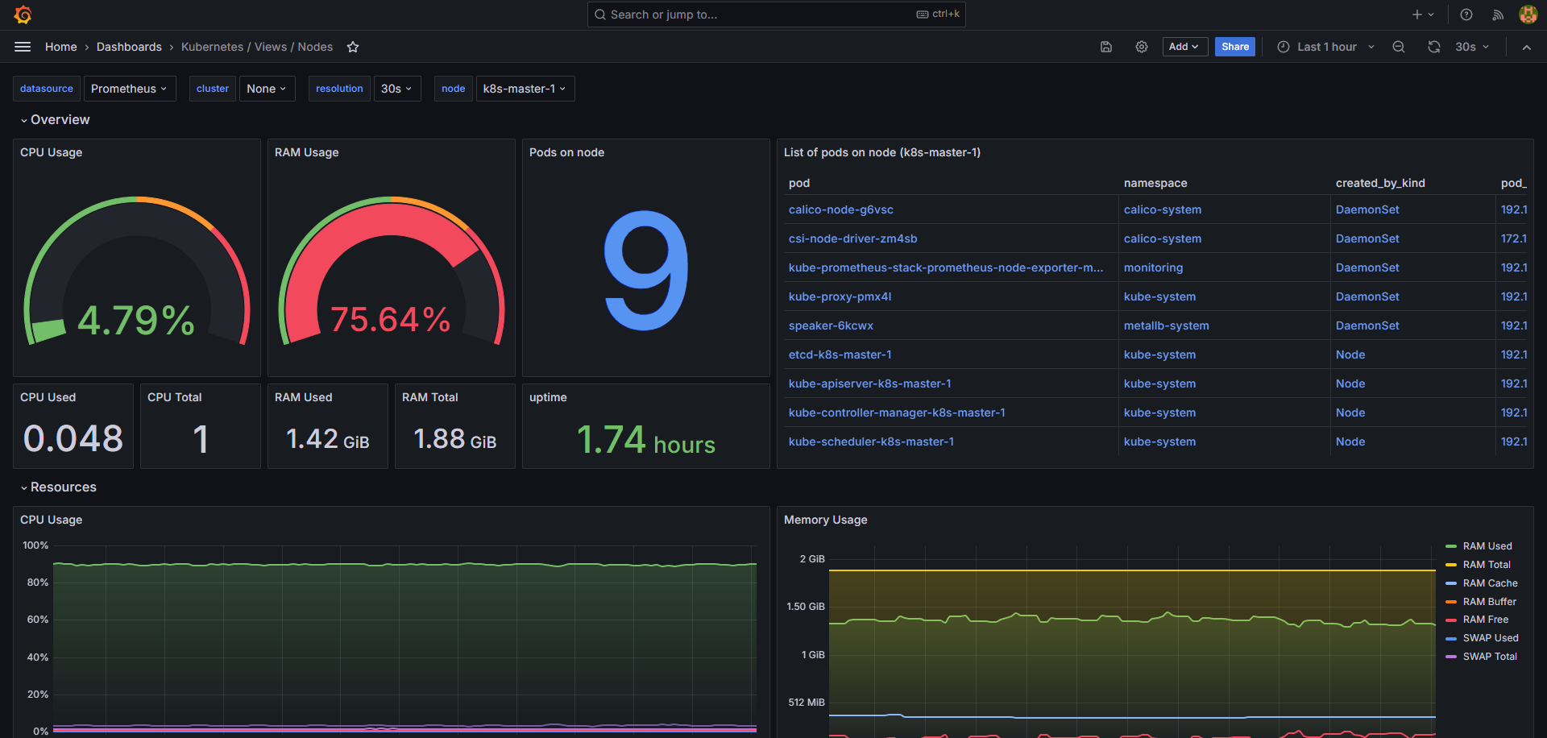The image size is (1547, 738).
Task: Open the Memory Usage panel title
Action: coord(826,520)
